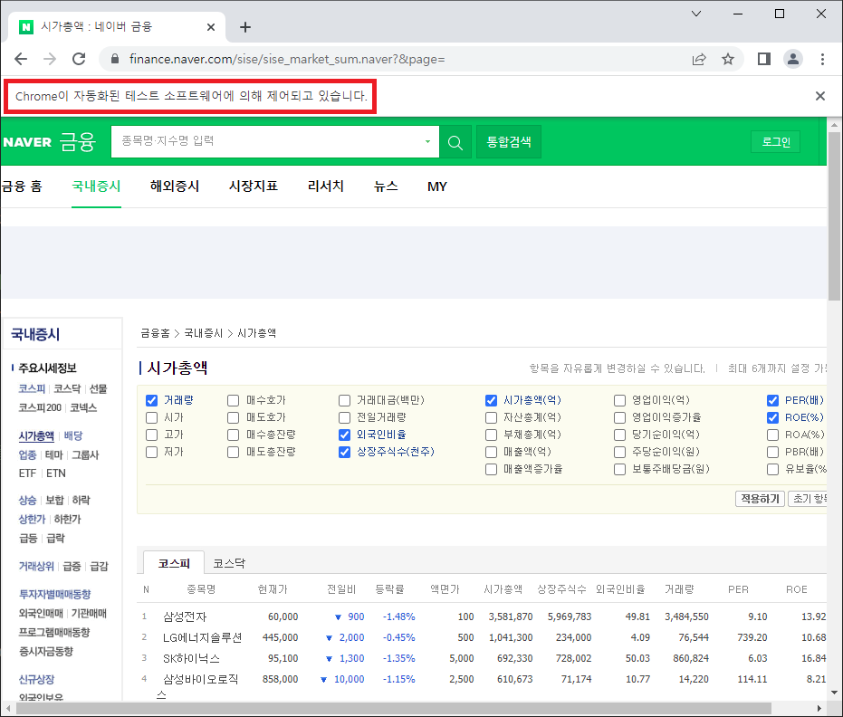Open the search box dropdown arrow
Image resolution: width=843 pixels, height=717 pixels.
[x=428, y=142]
